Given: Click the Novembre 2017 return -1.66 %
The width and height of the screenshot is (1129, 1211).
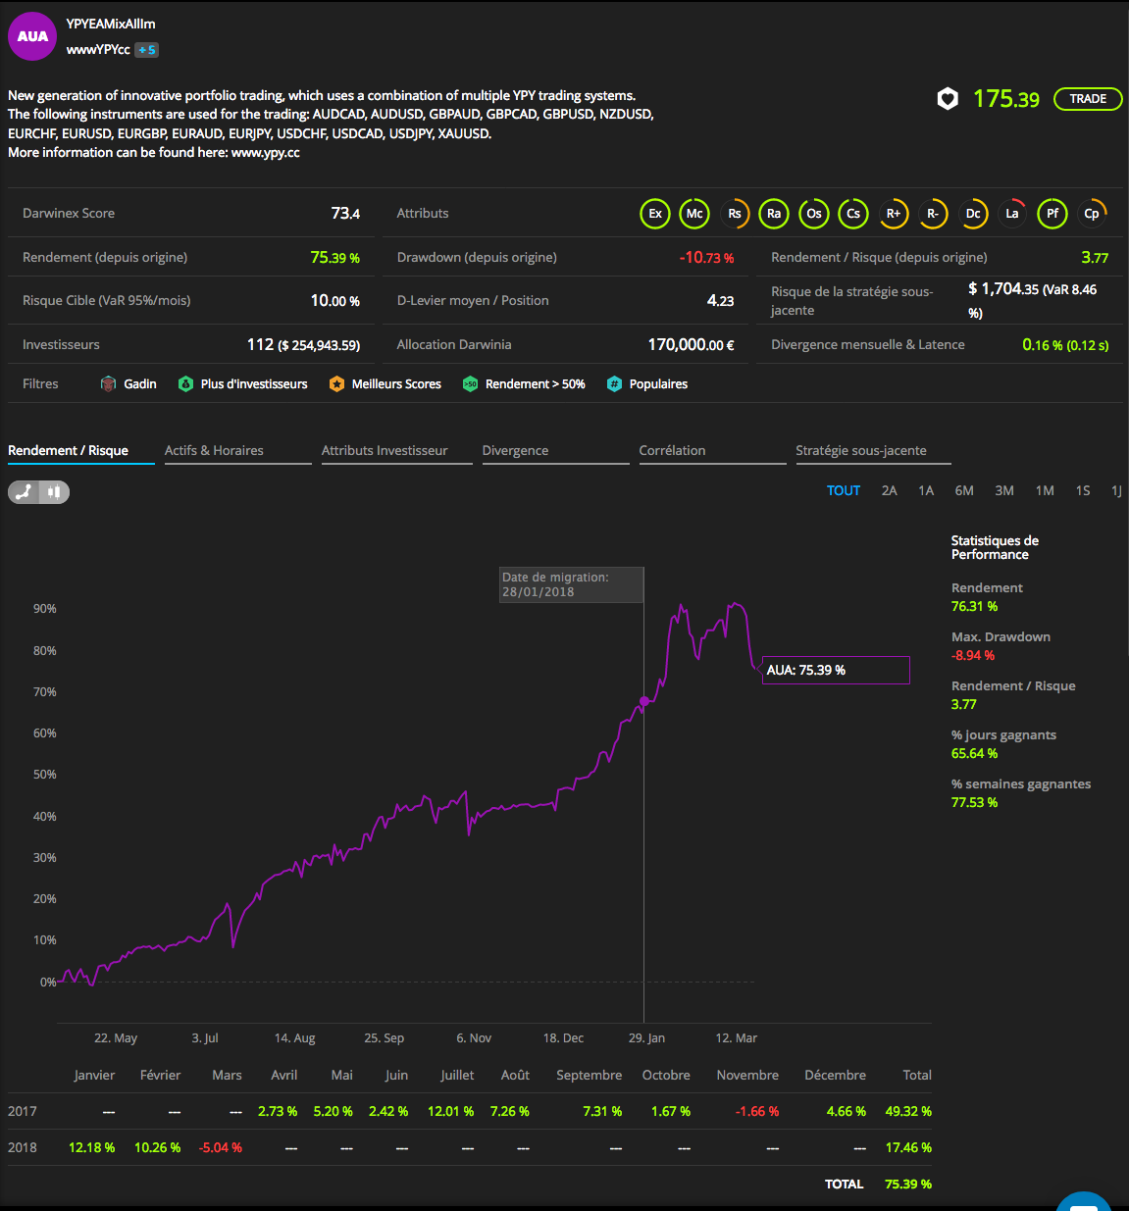Looking at the screenshot, I should click(757, 1111).
